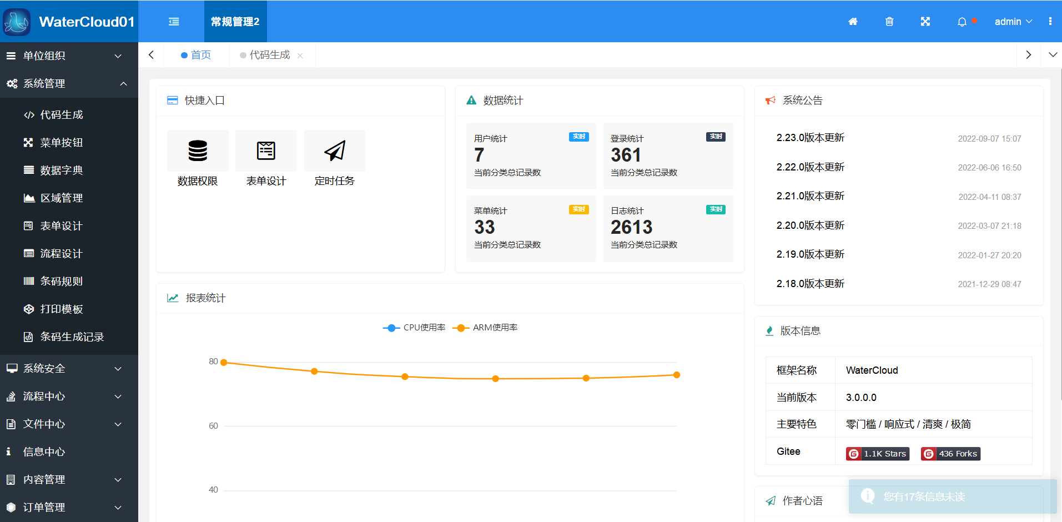Click the vertical more-options dots icon

tap(1050, 22)
